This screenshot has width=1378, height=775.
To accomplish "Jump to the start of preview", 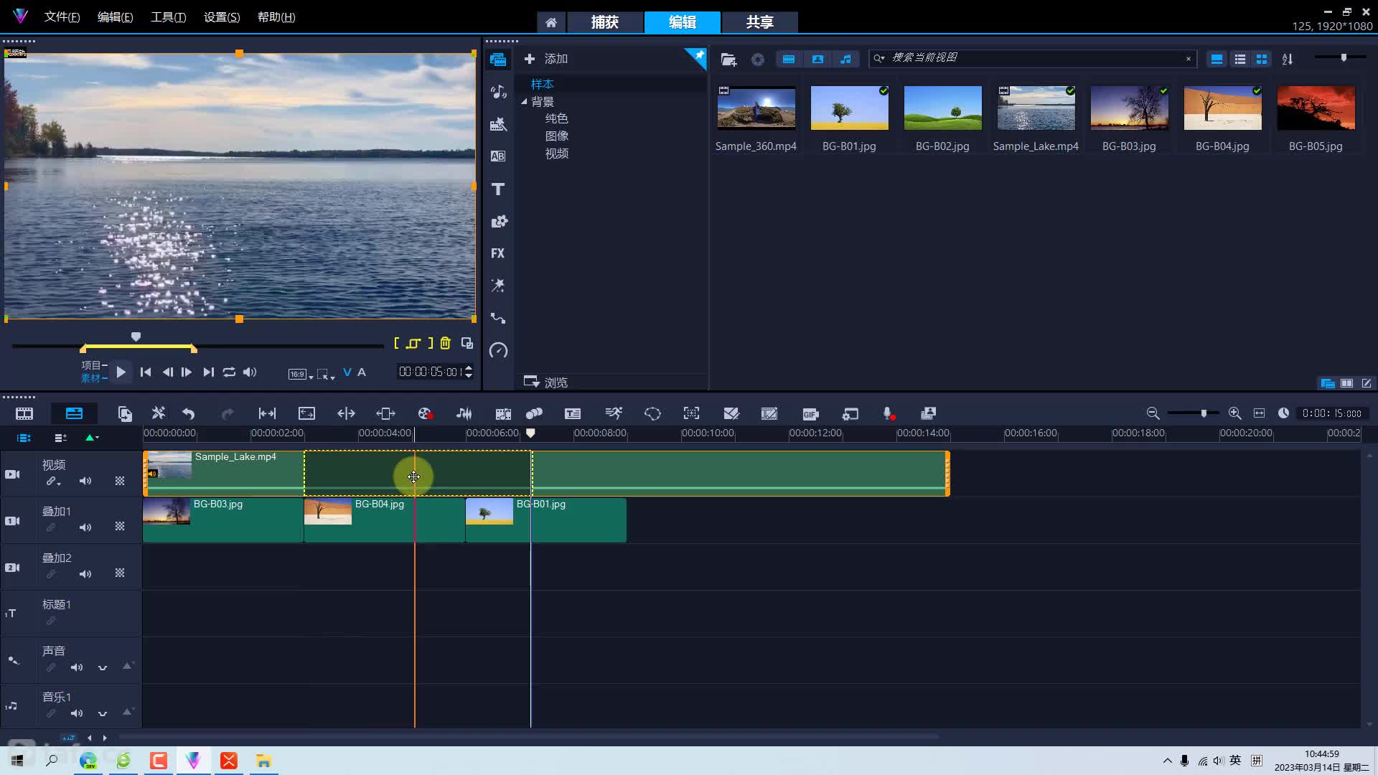I will point(146,372).
